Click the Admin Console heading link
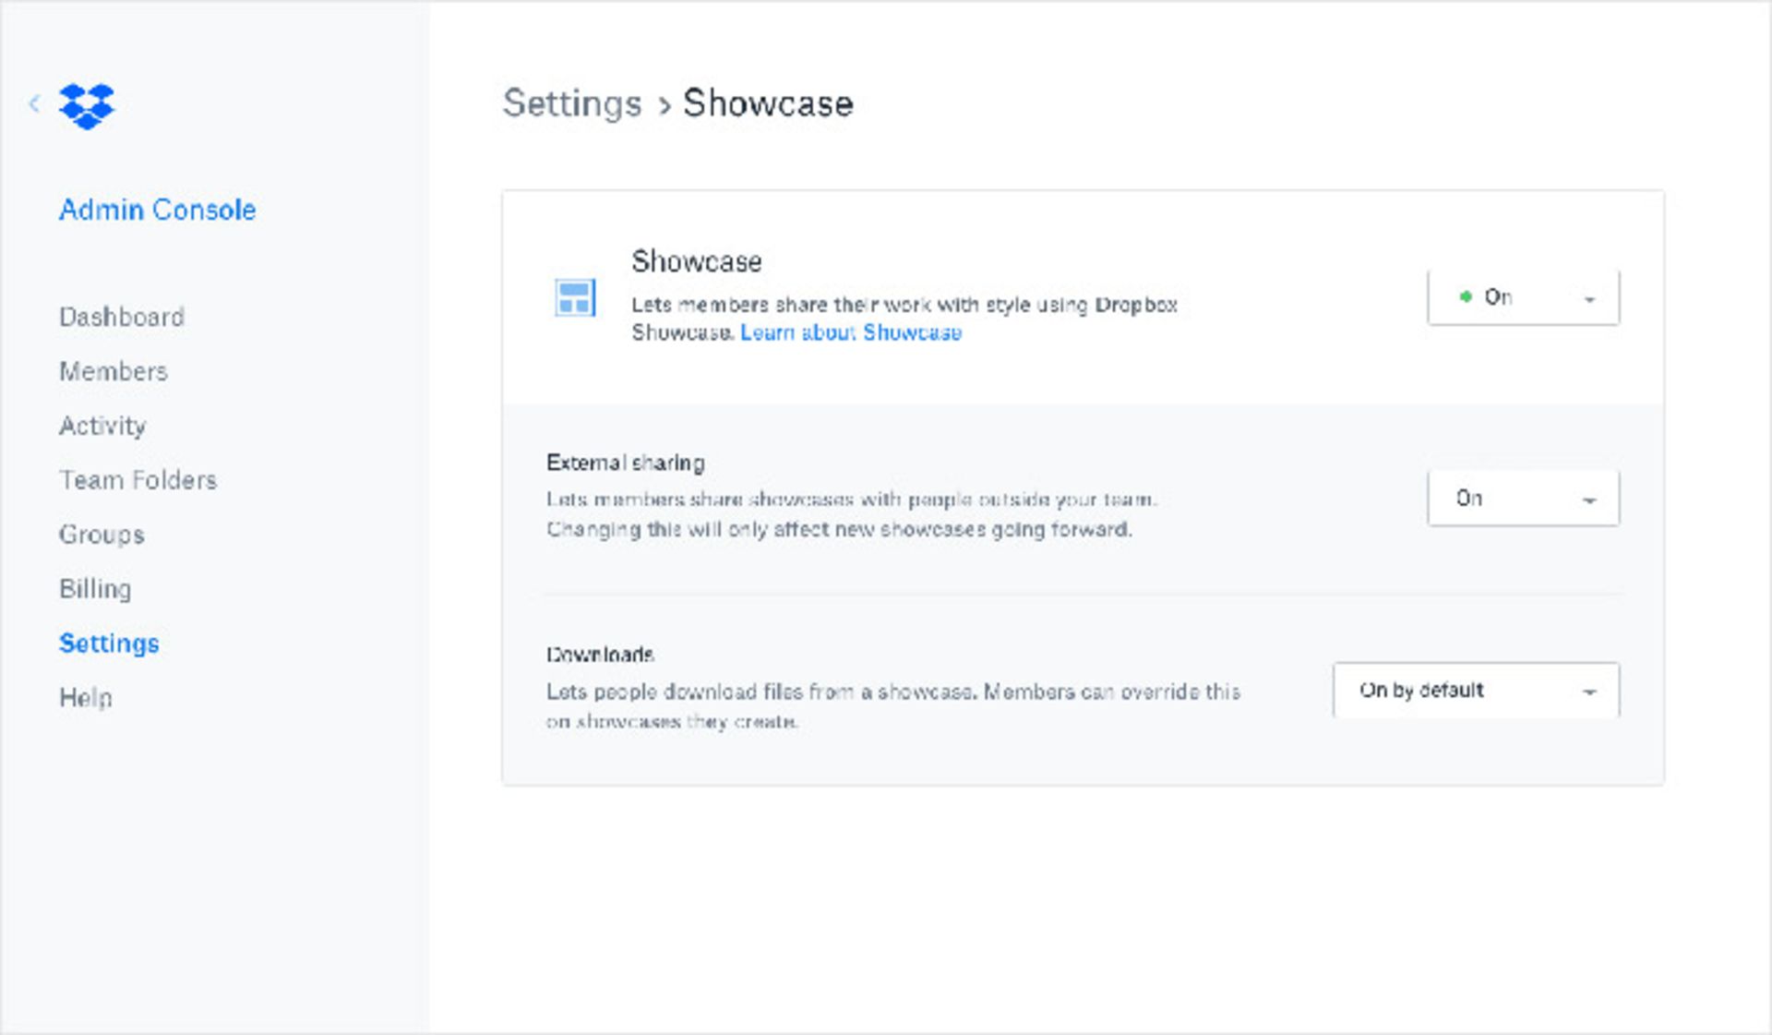Viewport: 1772px width, 1035px height. 157,210
